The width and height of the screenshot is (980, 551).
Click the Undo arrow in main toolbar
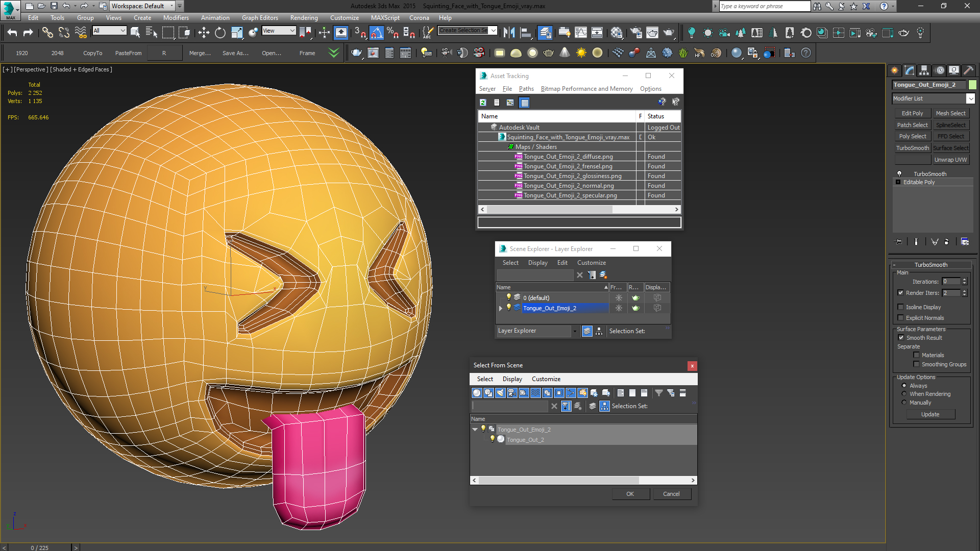click(12, 33)
